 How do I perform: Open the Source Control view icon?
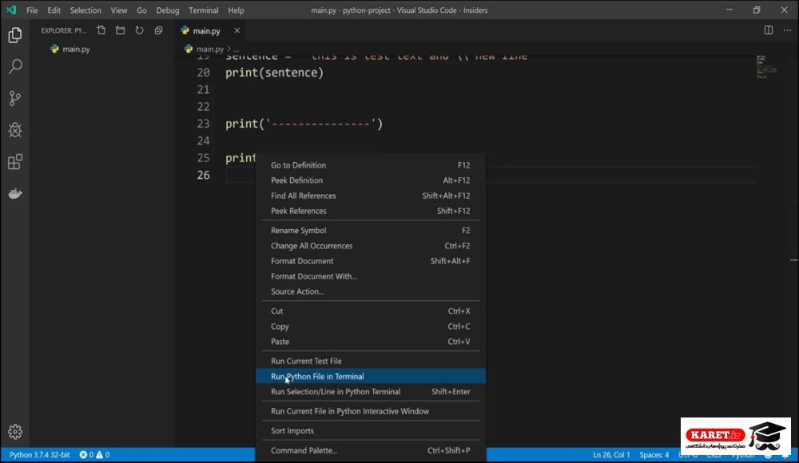15,98
